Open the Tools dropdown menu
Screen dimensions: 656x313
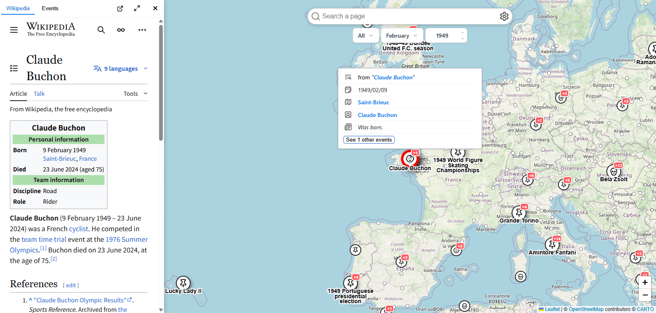[135, 94]
